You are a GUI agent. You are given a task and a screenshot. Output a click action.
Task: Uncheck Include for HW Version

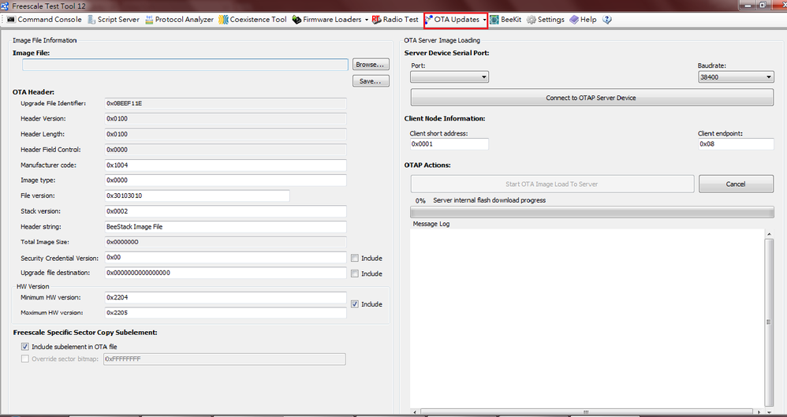355,304
